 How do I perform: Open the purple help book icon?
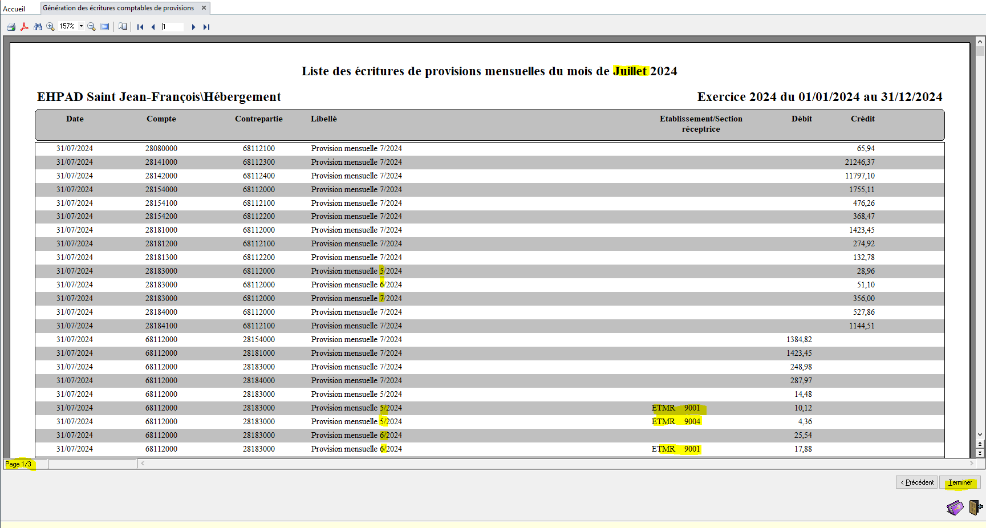tap(955, 507)
